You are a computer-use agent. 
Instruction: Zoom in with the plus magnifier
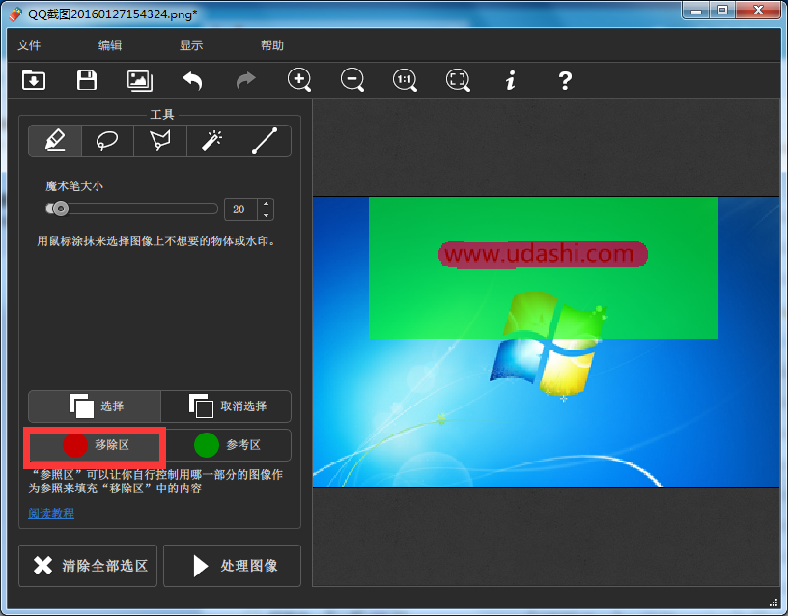point(299,81)
